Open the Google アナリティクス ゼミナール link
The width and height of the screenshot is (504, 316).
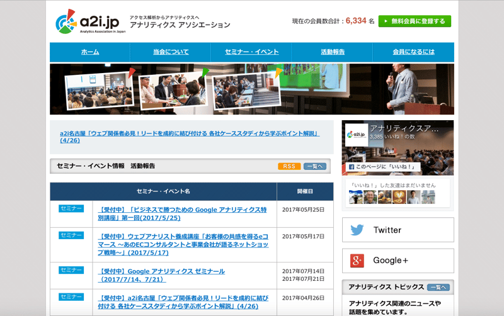tap(161, 276)
